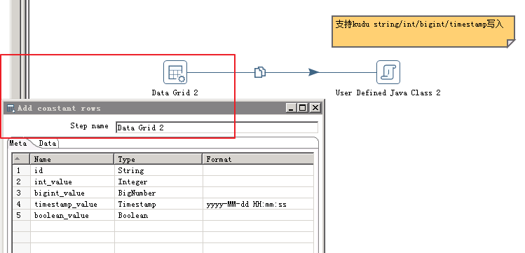
Task: Select row number 5
Action: pyautogui.click(x=22, y=215)
